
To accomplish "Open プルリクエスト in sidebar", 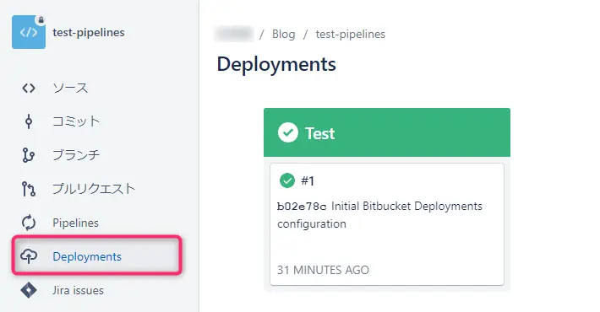I will 94,189.
